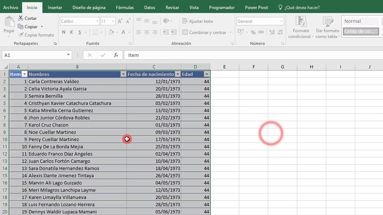Click the Cortar scissors button
Viewport: 383px width, 215px height.
point(27,18)
